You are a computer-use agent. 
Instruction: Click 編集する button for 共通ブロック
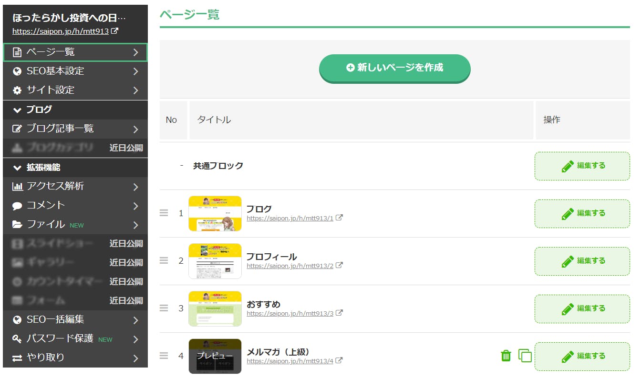(582, 166)
